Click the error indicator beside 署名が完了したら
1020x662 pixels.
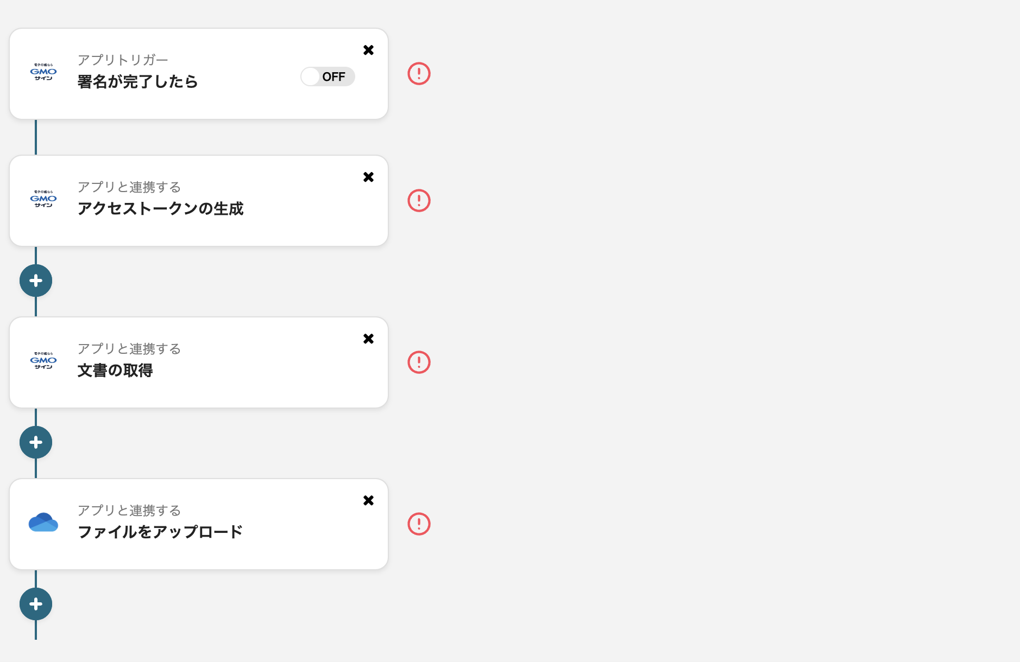point(419,73)
